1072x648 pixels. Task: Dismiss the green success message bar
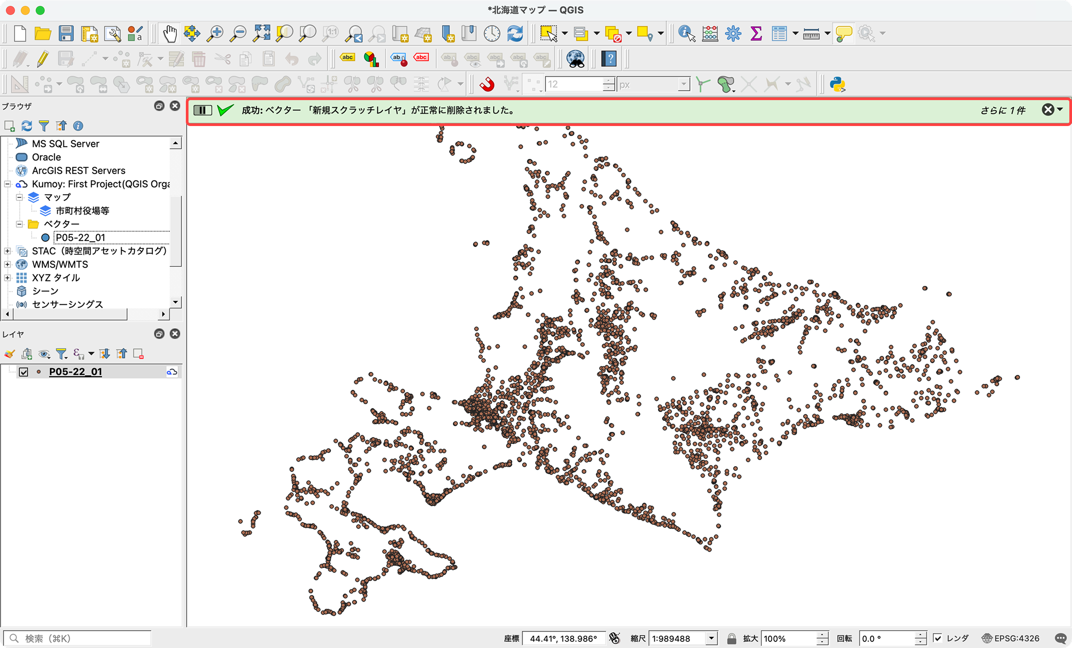pyautogui.click(x=1047, y=110)
